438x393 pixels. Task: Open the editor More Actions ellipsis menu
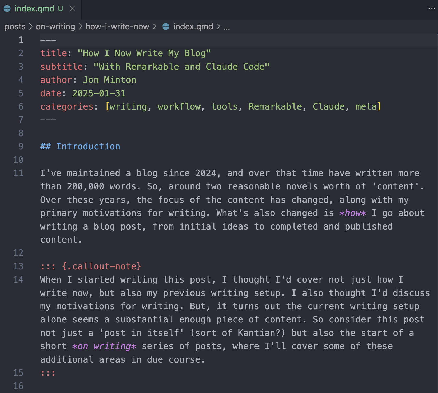[x=432, y=9]
